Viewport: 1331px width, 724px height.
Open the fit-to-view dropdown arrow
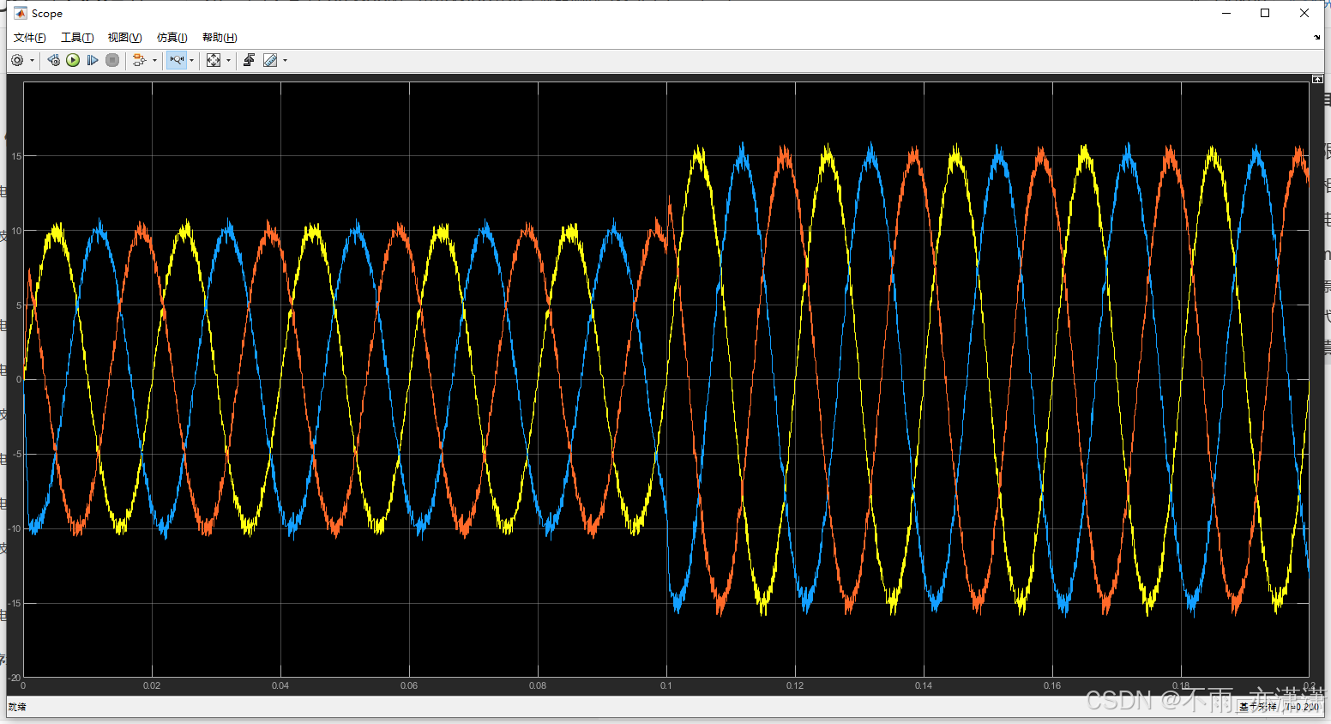pyautogui.click(x=229, y=60)
